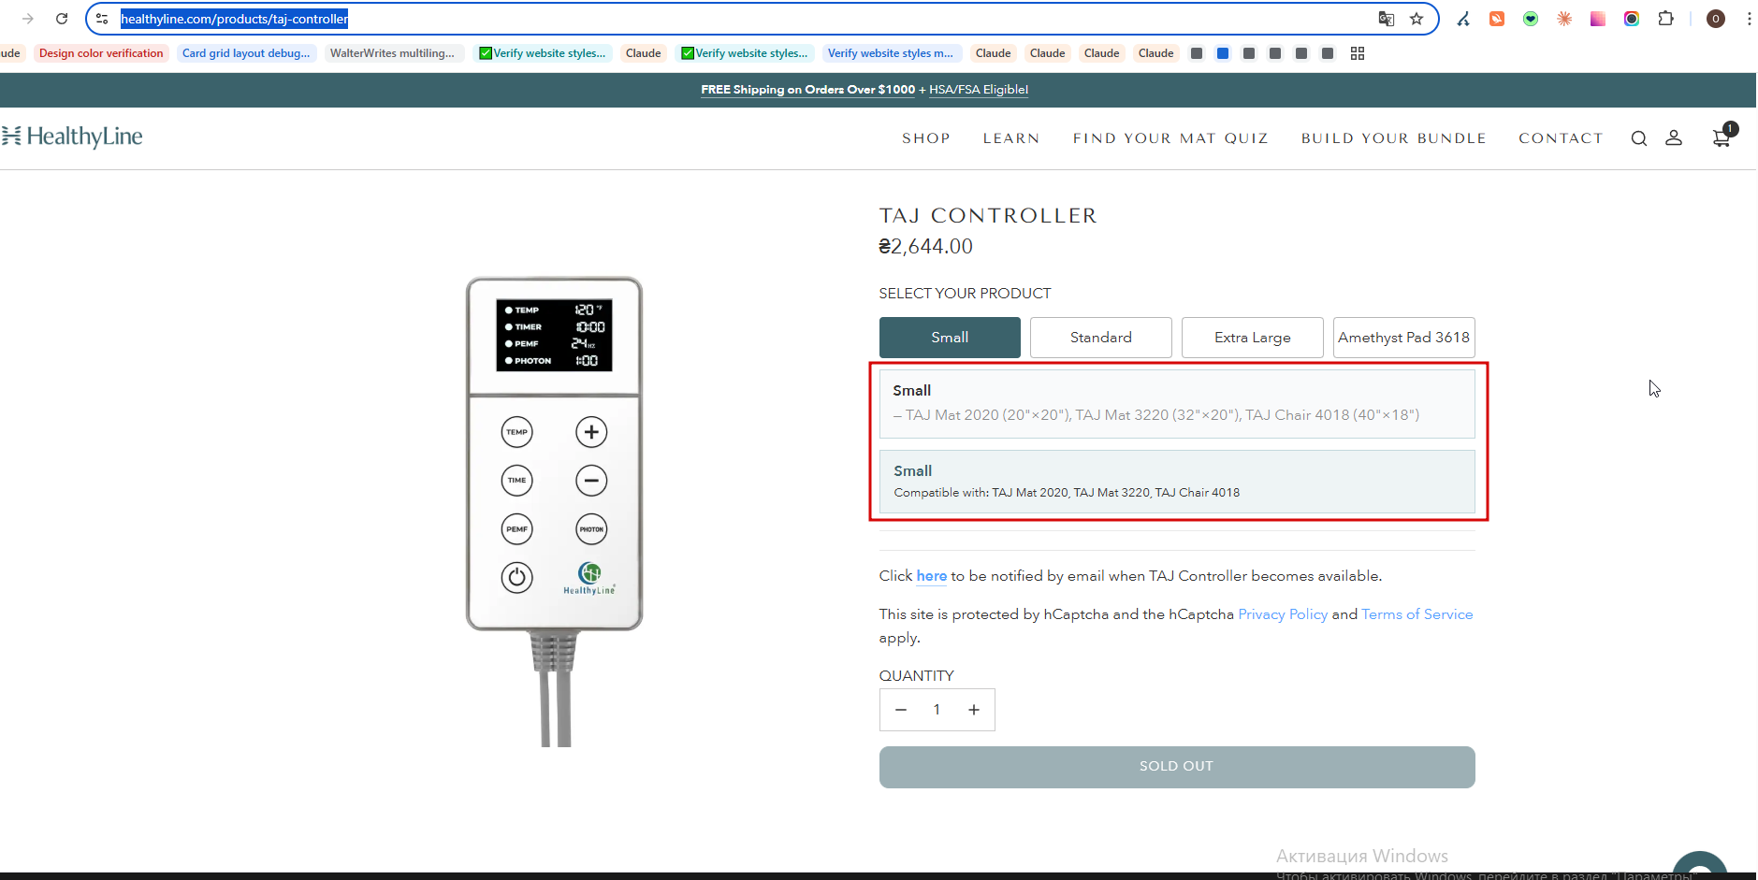Click the HealthyLine logo
This screenshot has width=1758, height=880.
(72, 137)
